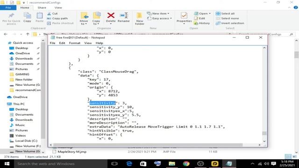This screenshot has height=168, width=299.
Task: Click Select none in ribbon
Action: 228,18
